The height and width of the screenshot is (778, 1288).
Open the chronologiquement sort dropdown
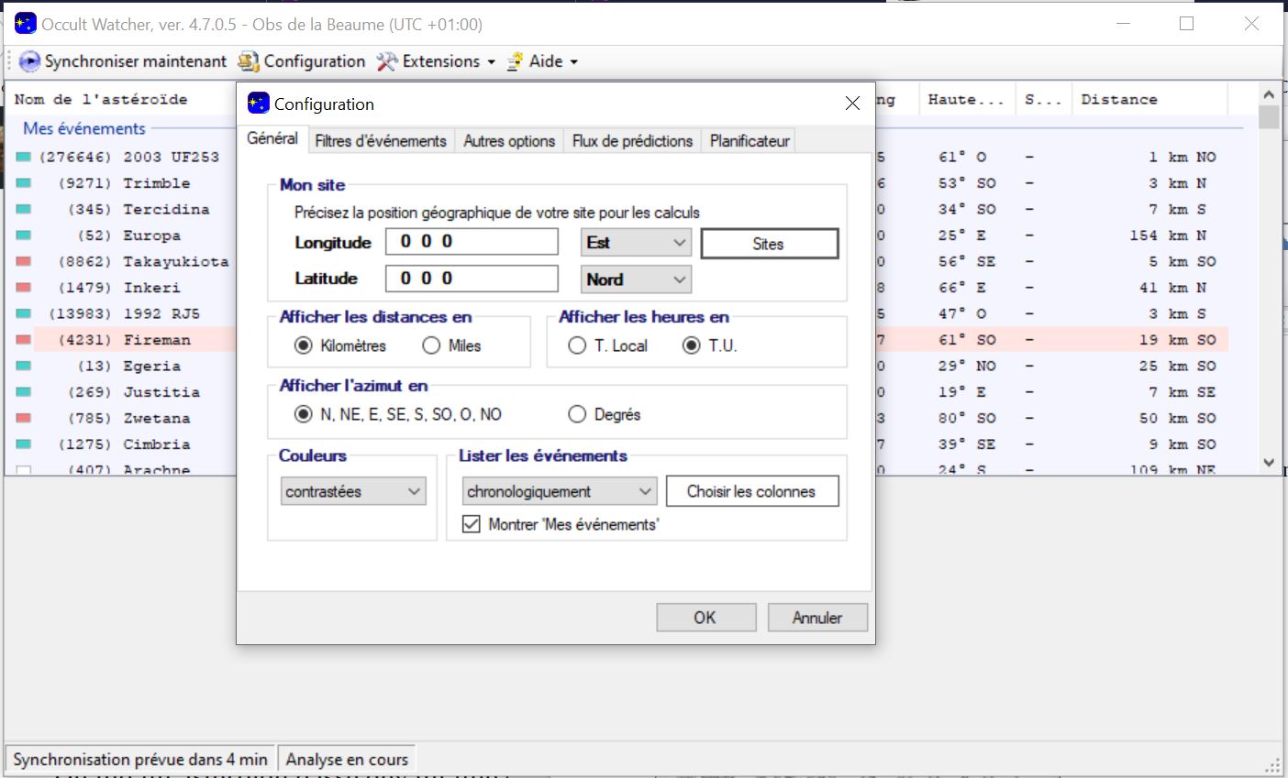(559, 492)
